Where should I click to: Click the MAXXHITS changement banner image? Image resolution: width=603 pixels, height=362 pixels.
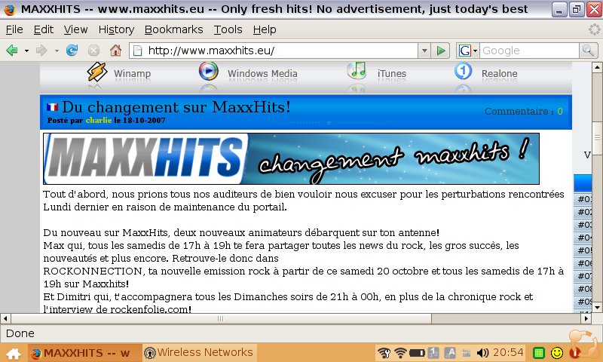pyautogui.click(x=291, y=158)
